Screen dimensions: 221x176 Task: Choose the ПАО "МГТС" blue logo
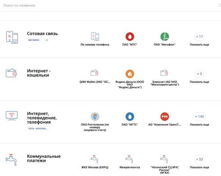[x=130, y=116]
